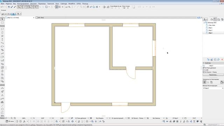
Task: Open the View Map in navigator
Action: (x=215, y=19)
